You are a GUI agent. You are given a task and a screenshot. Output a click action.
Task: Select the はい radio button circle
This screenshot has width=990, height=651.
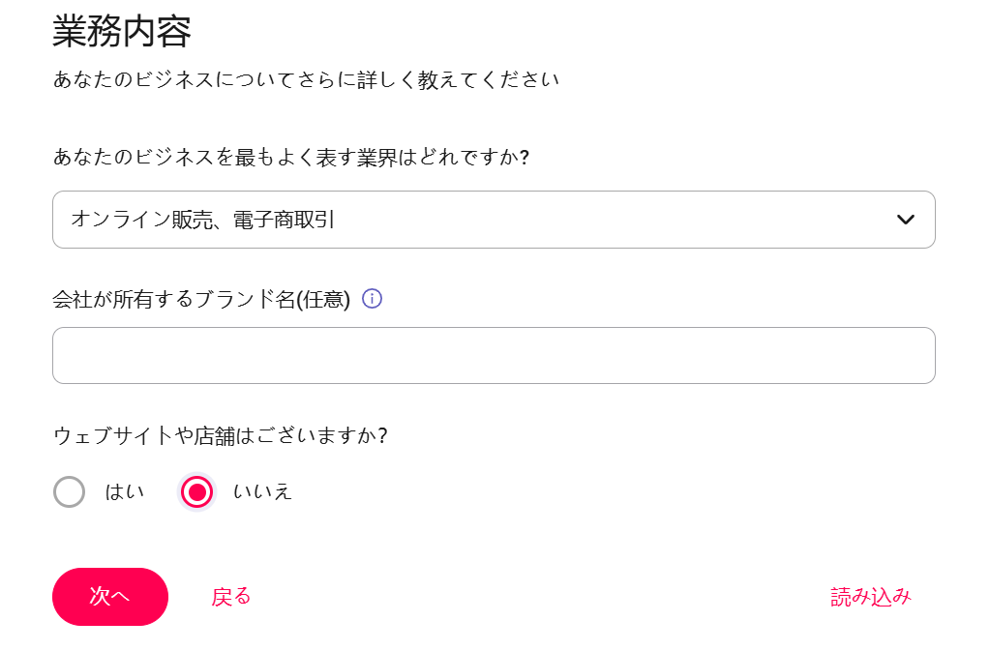70,491
